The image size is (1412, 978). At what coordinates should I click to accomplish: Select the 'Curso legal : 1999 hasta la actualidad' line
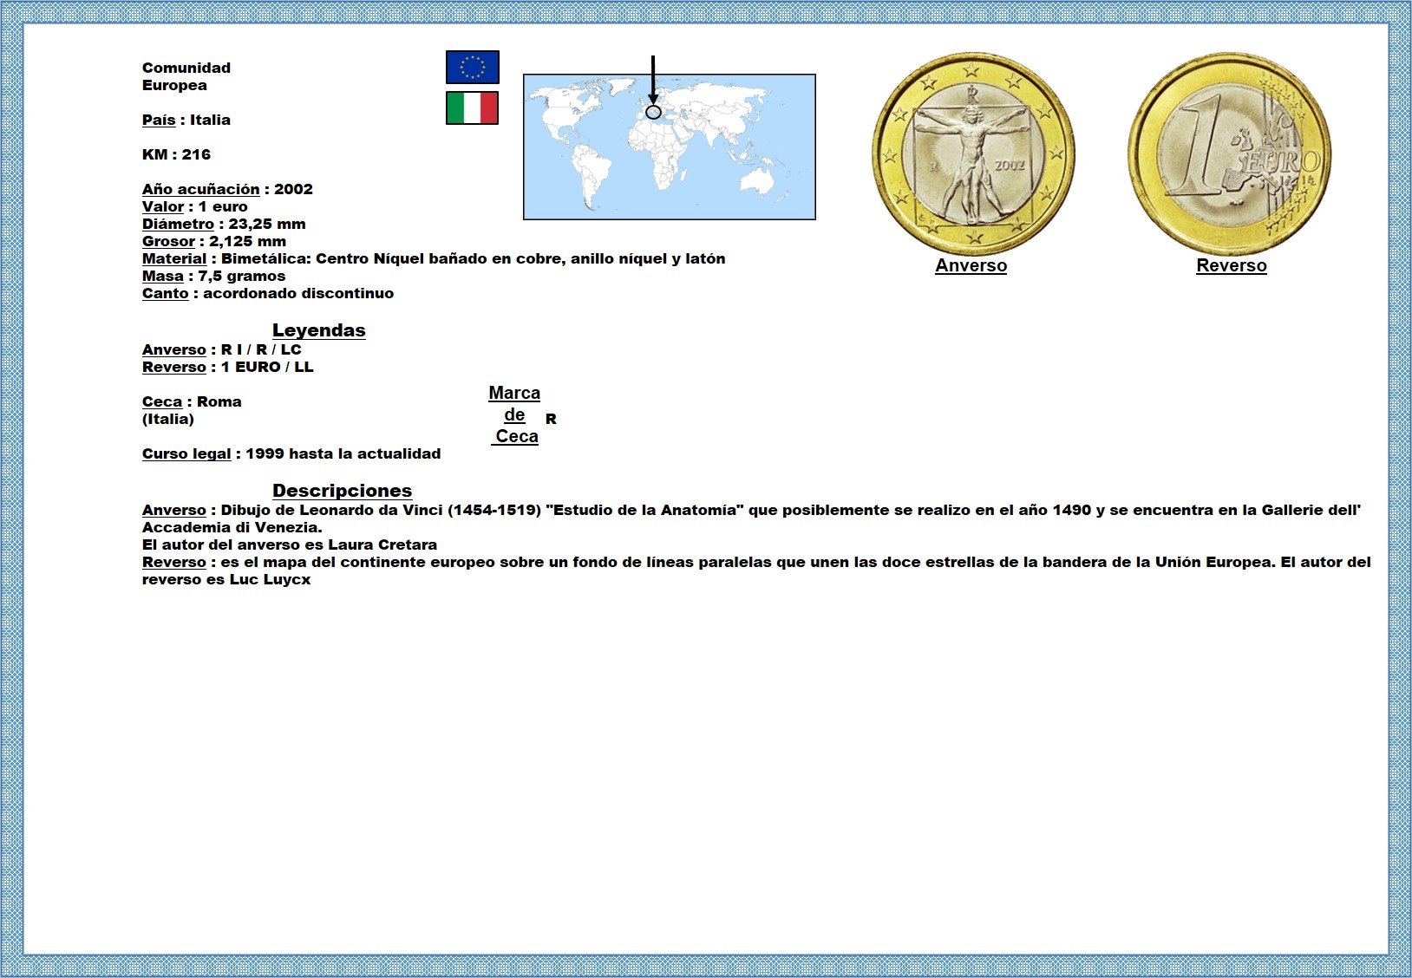(x=291, y=453)
